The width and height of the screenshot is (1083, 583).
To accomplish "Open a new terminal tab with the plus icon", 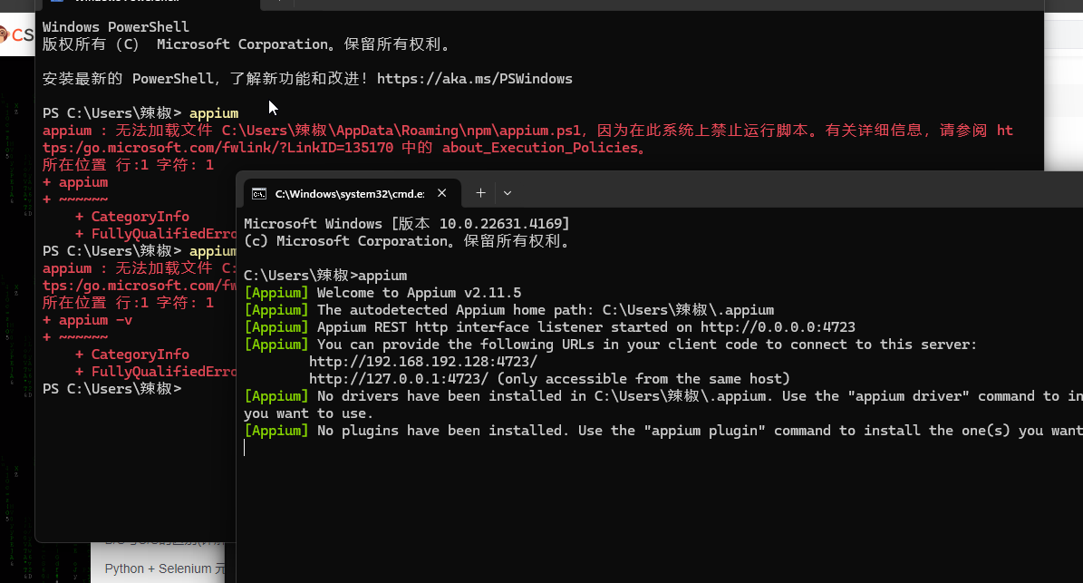I will pos(480,192).
